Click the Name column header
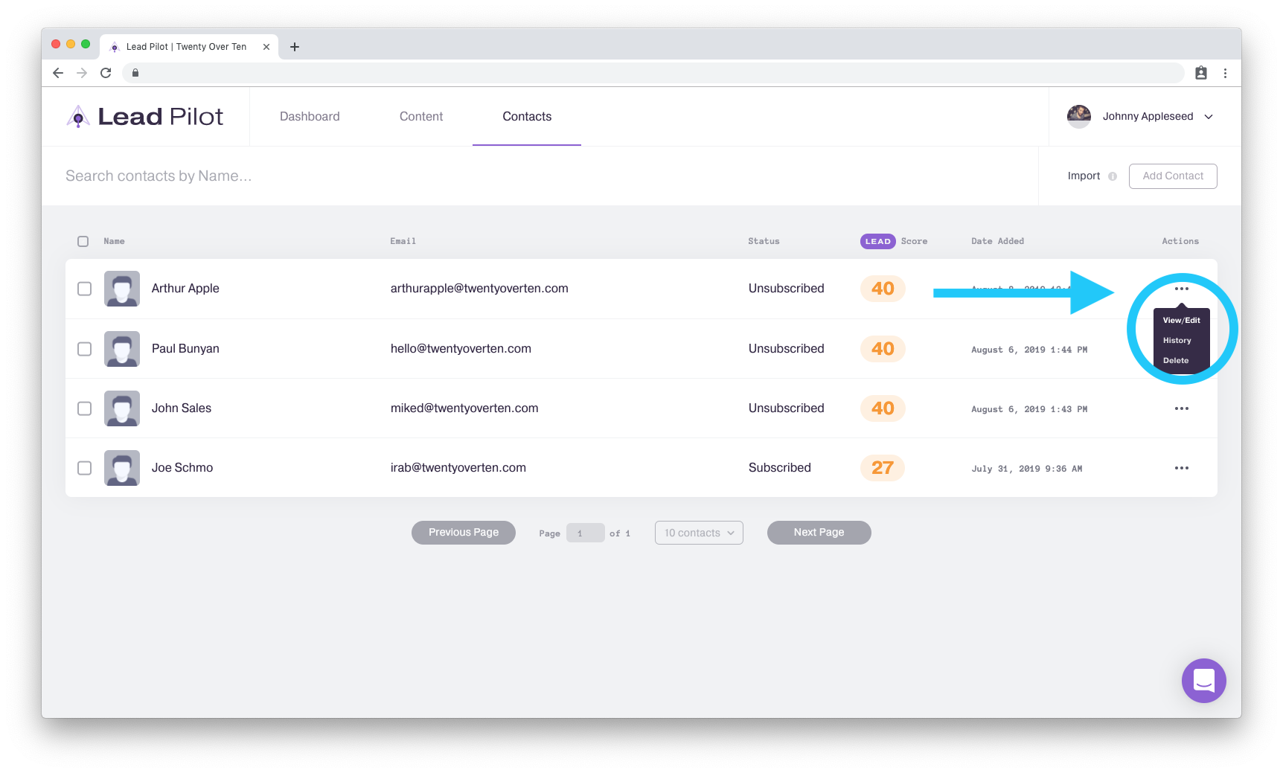Screen dimensions: 1283x773 click(x=114, y=241)
